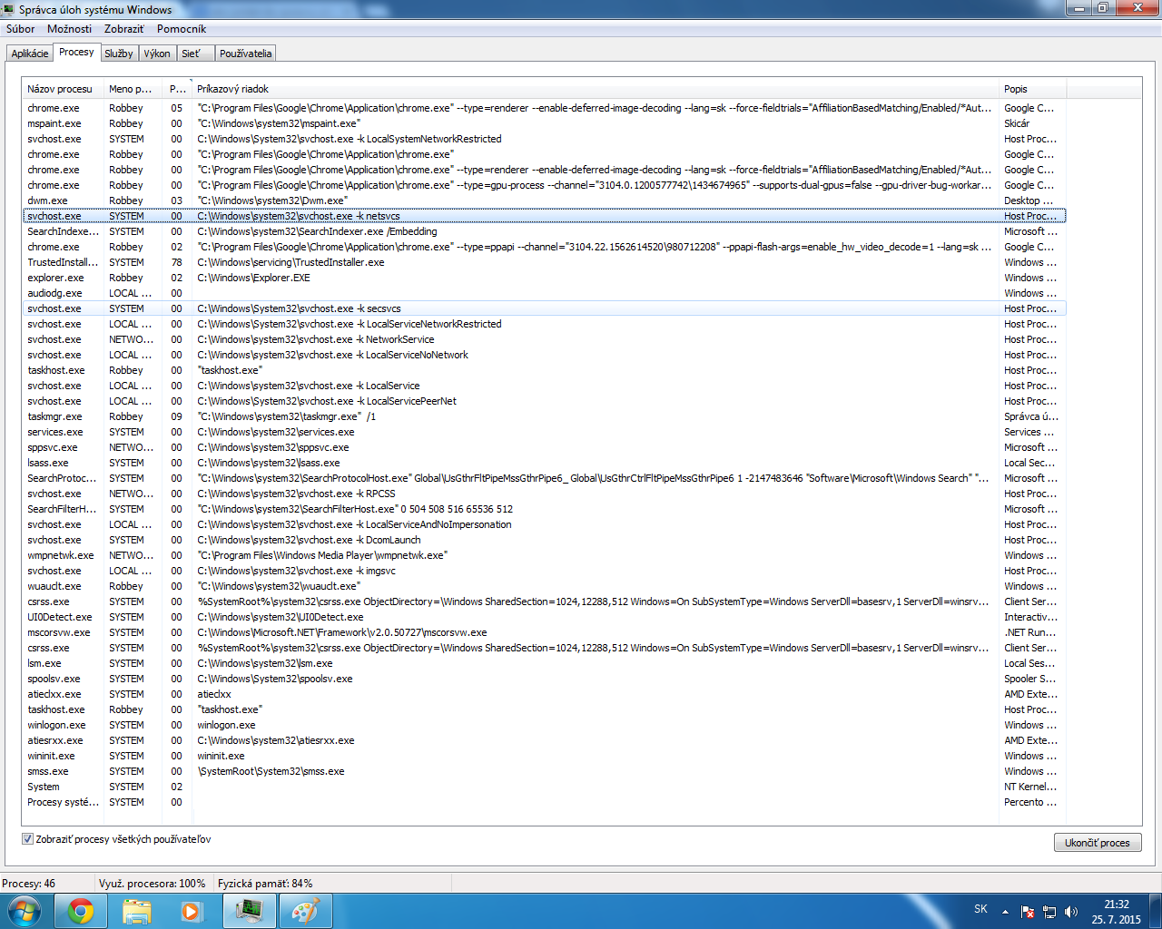This screenshot has height=929, width=1162.
Task: Select the audiodg.exe process row
Action: 544,293
